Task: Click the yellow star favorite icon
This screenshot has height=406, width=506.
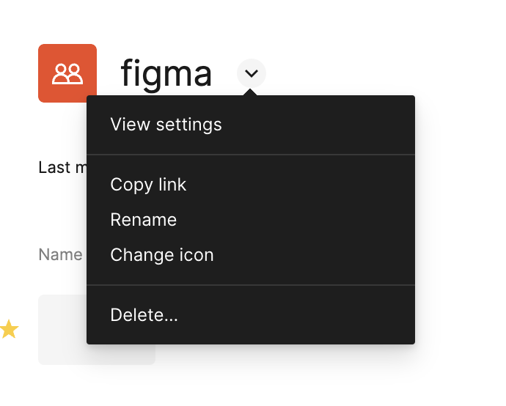Action: (9, 330)
